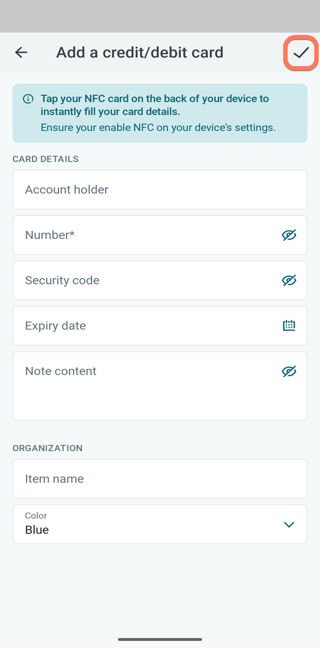Viewport: 320px width, 648px height.
Task: Tap the checkmark save icon
Action: tap(301, 53)
